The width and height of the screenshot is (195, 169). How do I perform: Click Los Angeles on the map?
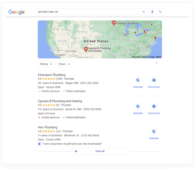[59, 55]
